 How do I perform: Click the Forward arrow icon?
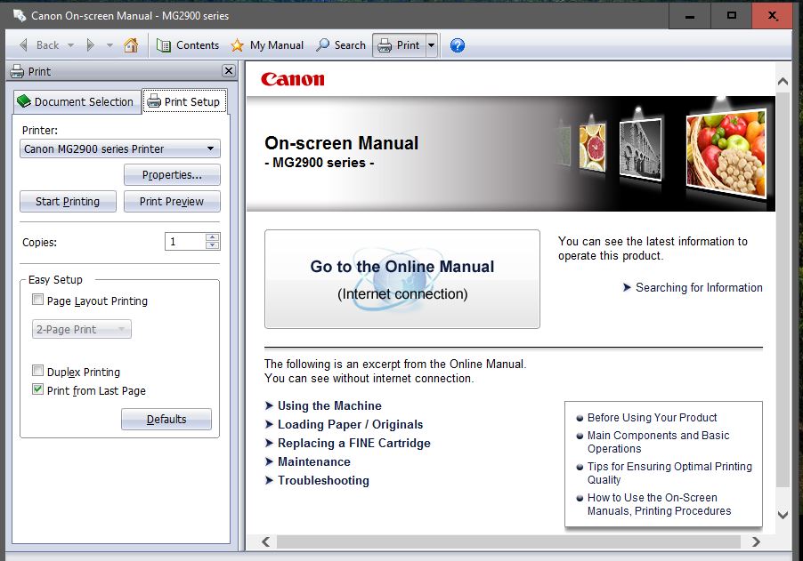90,45
